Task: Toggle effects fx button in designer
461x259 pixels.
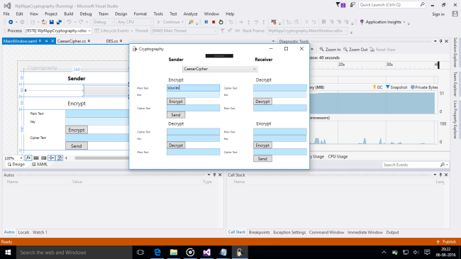Action: [x=28, y=158]
